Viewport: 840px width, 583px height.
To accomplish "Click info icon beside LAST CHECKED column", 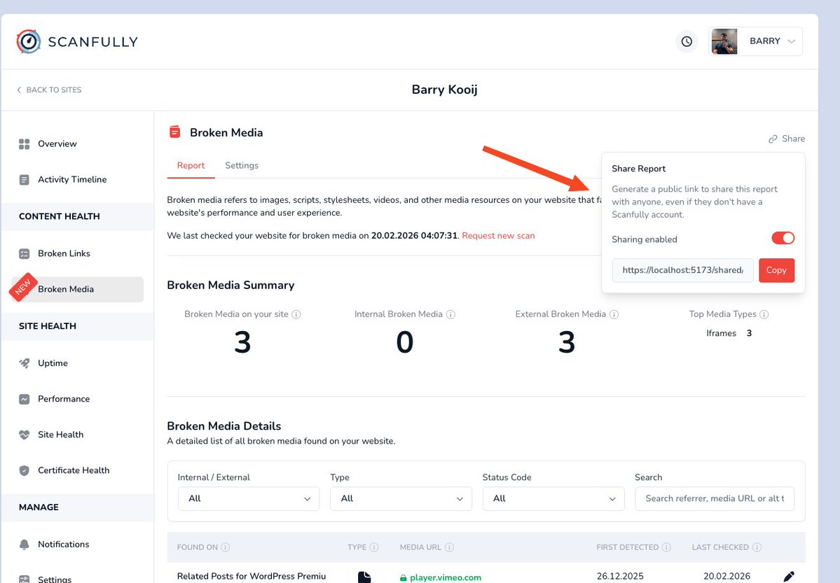I will (757, 547).
